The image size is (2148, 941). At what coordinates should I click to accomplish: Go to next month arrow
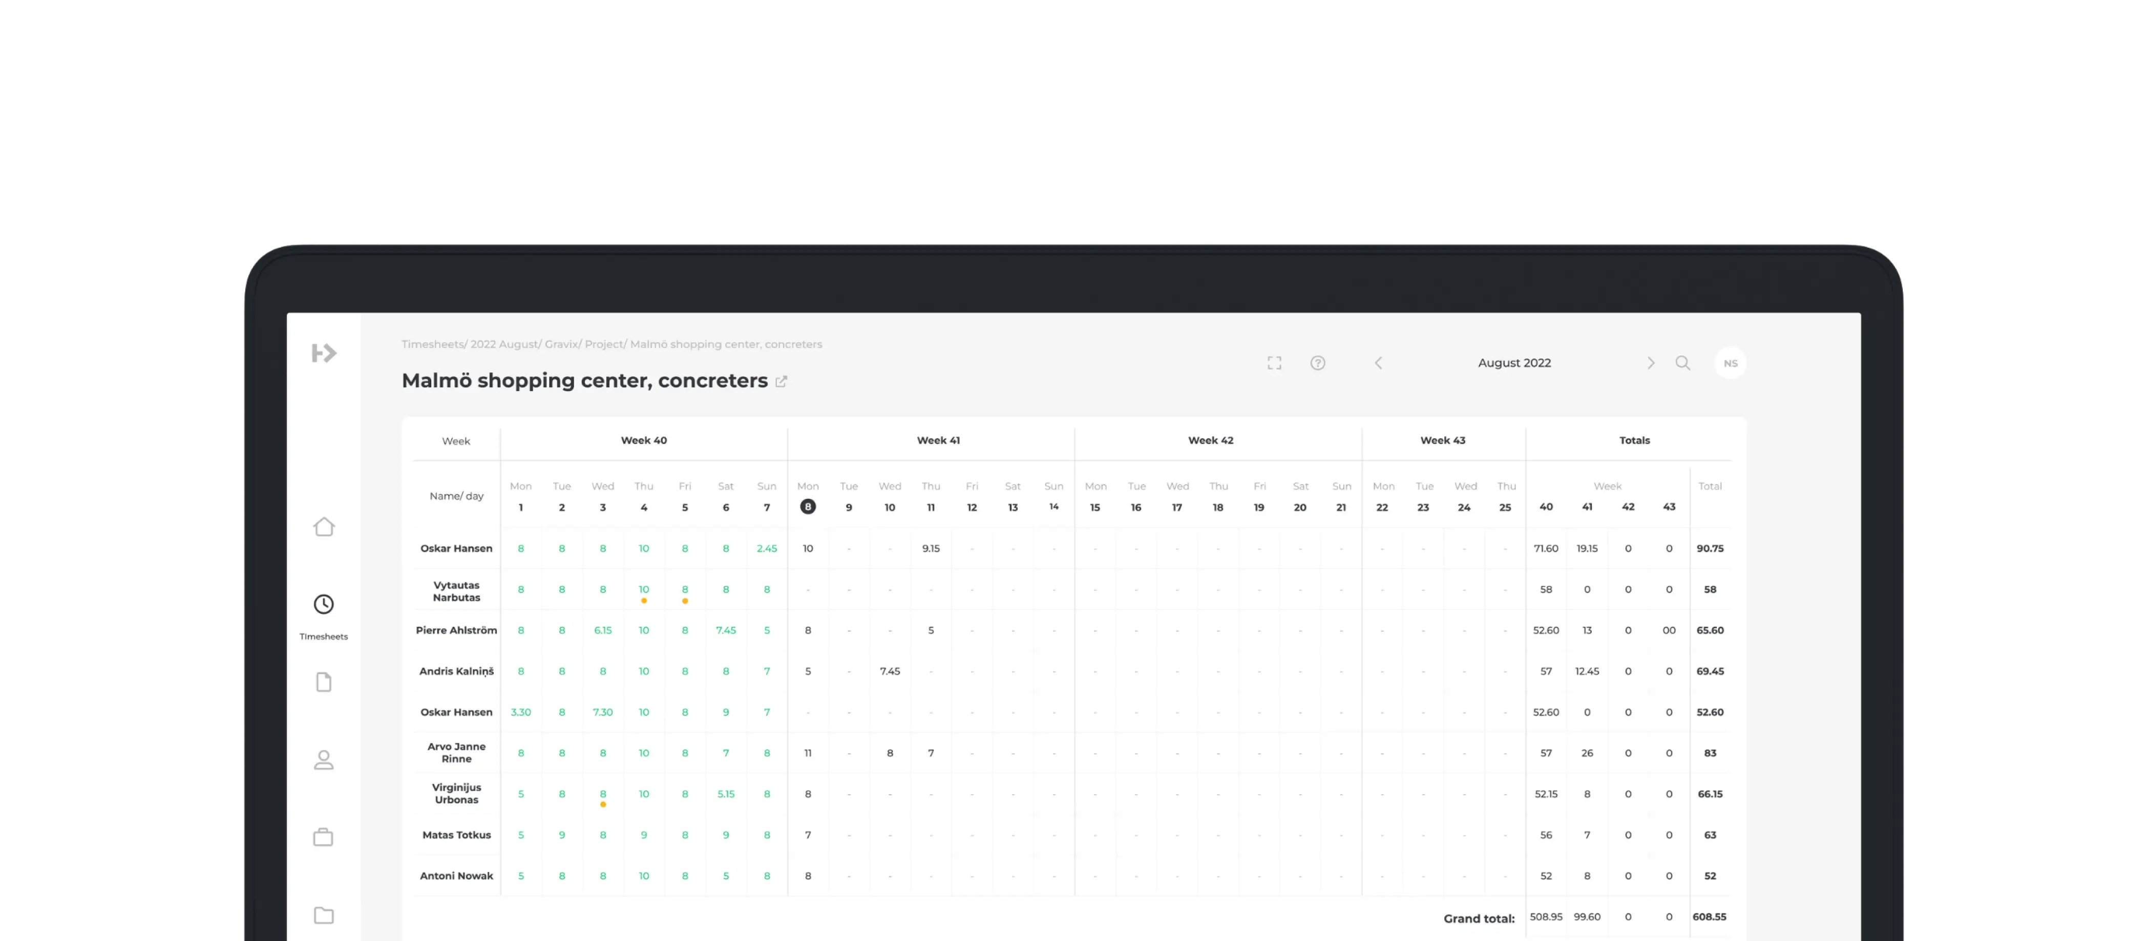(1650, 362)
